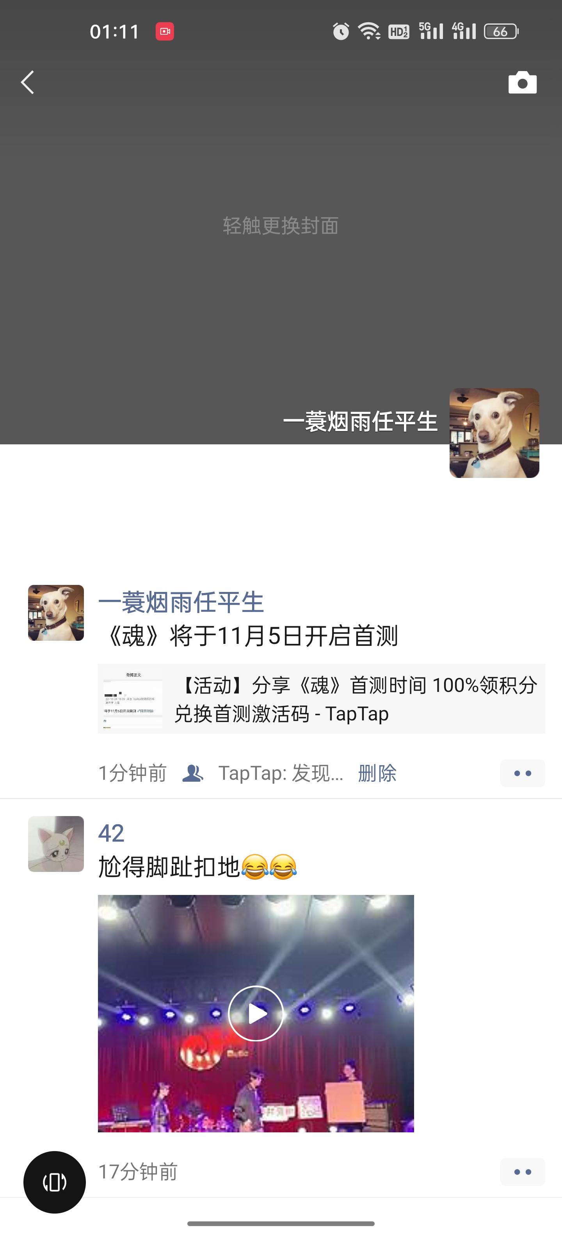Open the camera icon to post

[x=522, y=83]
